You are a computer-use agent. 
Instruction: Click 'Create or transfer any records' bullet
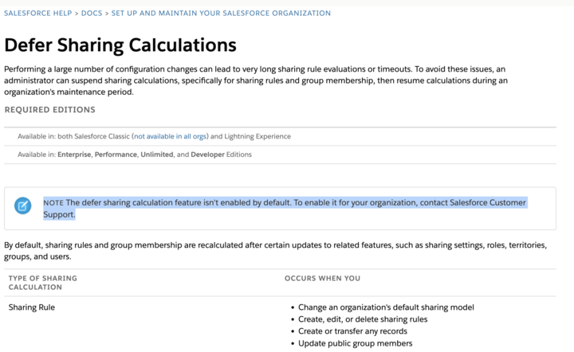(352, 331)
